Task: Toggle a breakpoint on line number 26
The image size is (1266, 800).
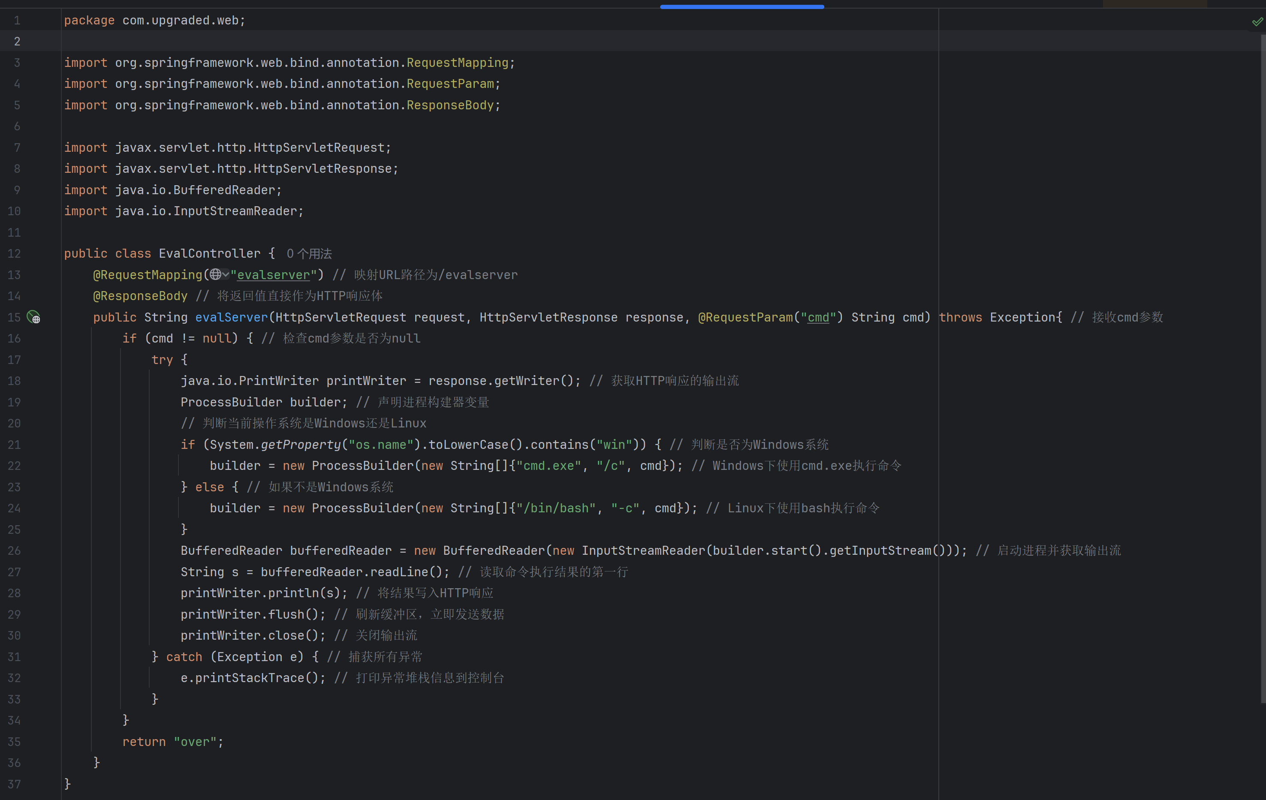Action: 14,551
